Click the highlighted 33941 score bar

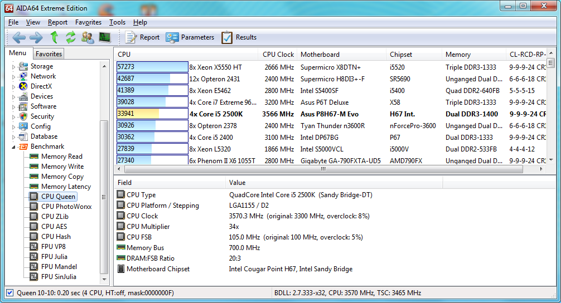(152, 114)
